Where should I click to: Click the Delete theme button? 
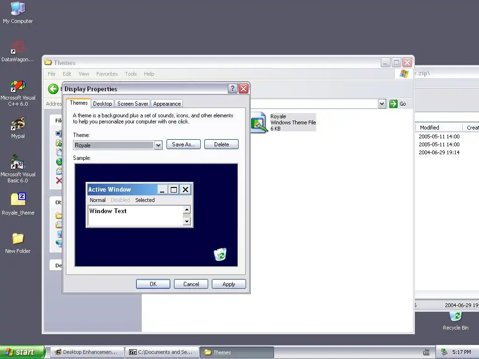221,144
